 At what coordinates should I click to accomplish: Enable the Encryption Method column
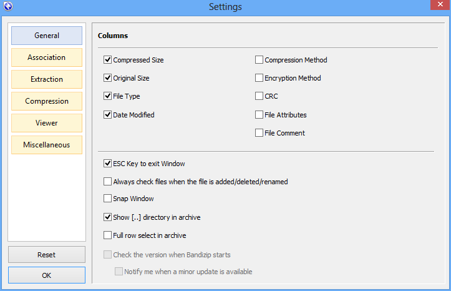[259, 79]
